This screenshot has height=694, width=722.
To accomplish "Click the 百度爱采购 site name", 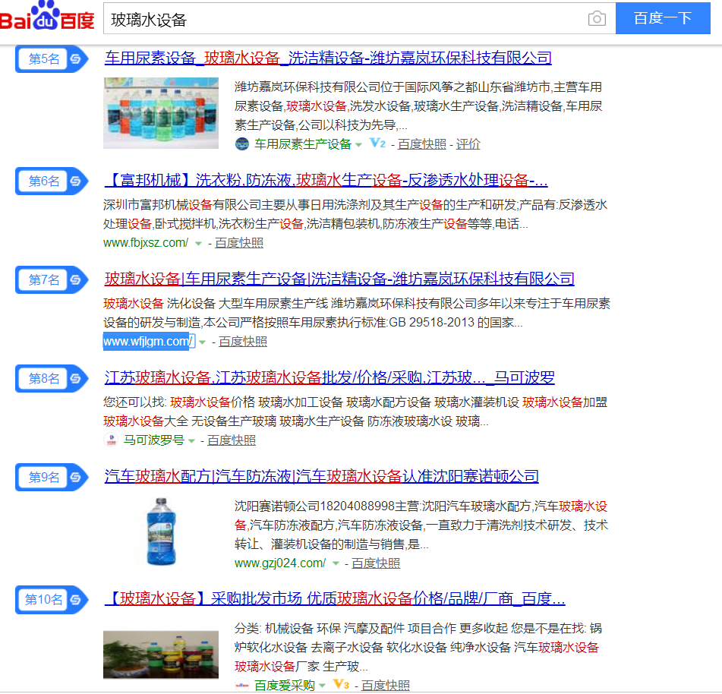I will click(x=285, y=685).
